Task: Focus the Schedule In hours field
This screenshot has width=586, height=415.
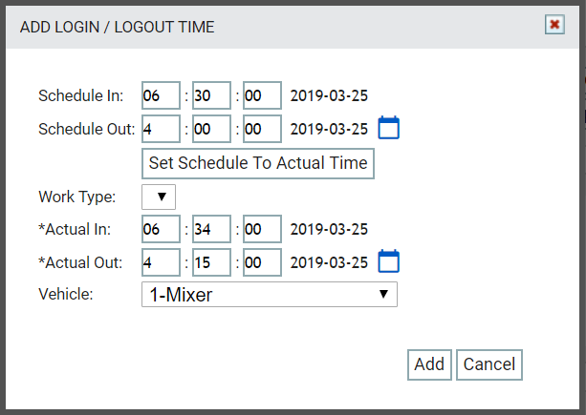Action: coord(161,95)
